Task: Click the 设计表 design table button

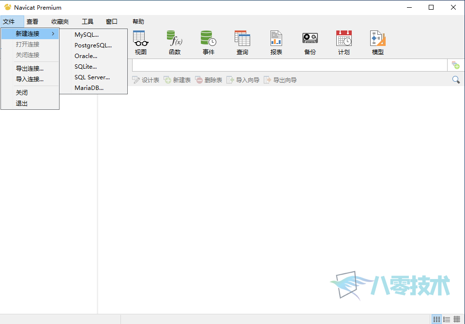Action: (146, 80)
